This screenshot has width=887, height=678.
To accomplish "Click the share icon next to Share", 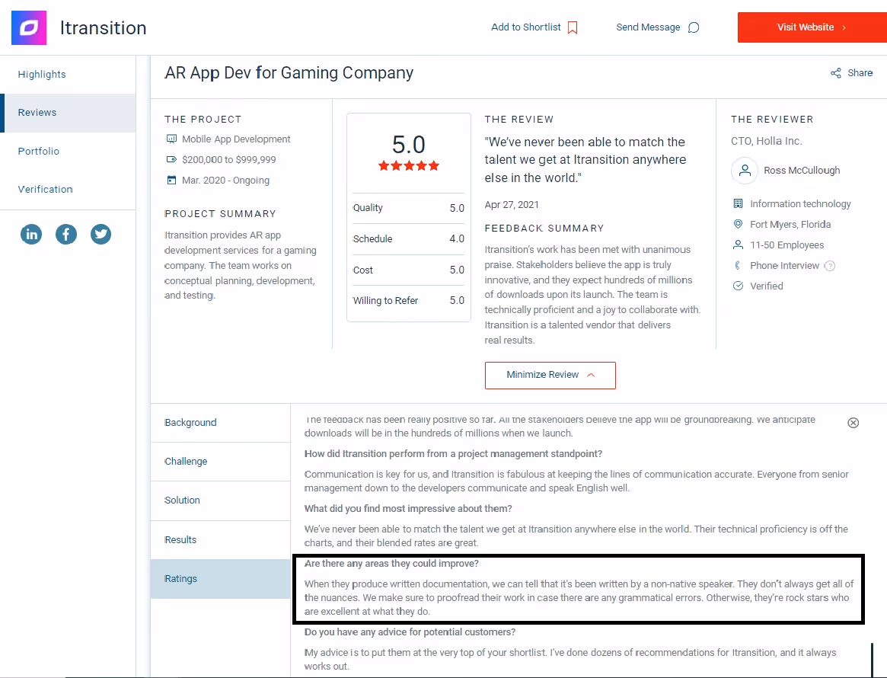I will [835, 73].
